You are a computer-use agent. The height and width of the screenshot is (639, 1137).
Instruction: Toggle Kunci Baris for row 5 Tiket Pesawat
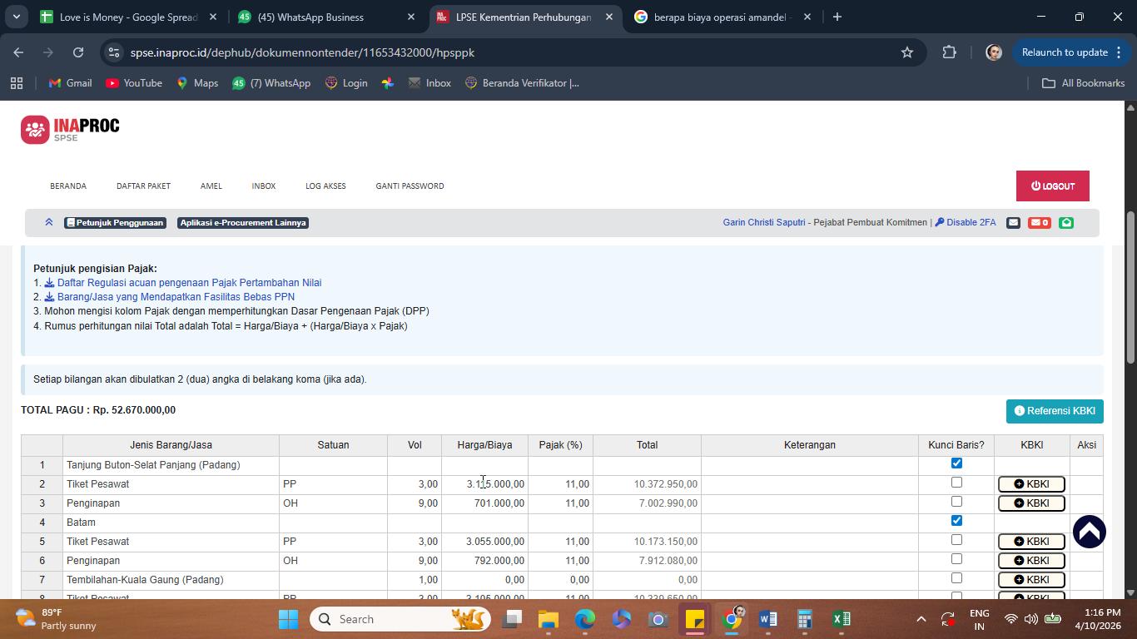(956, 540)
